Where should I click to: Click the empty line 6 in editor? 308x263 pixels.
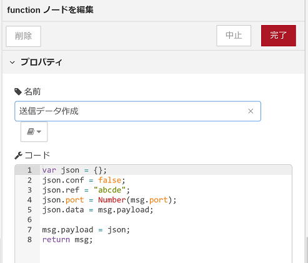pos(166,220)
